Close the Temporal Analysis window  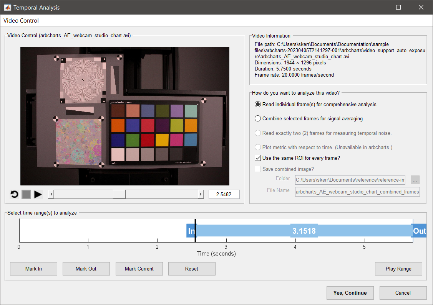(x=421, y=7)
